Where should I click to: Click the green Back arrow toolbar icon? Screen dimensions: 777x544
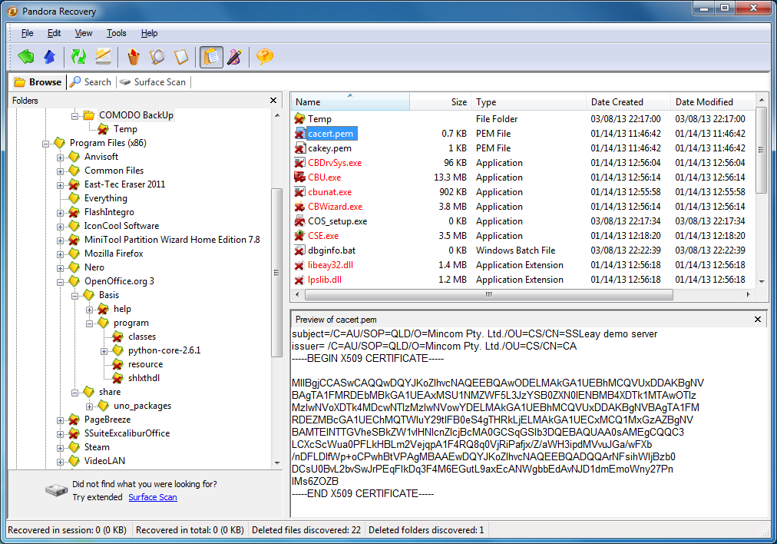pos(26,56)
